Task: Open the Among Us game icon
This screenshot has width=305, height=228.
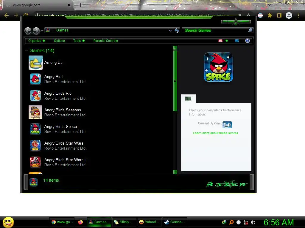Action: [36, 62]
